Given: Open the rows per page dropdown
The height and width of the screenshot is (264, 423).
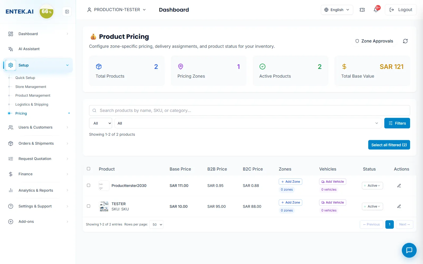Looking at the screenshot, I should pos(156,225).
